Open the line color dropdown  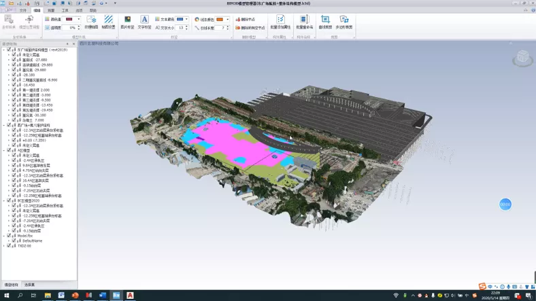(227, 19)
